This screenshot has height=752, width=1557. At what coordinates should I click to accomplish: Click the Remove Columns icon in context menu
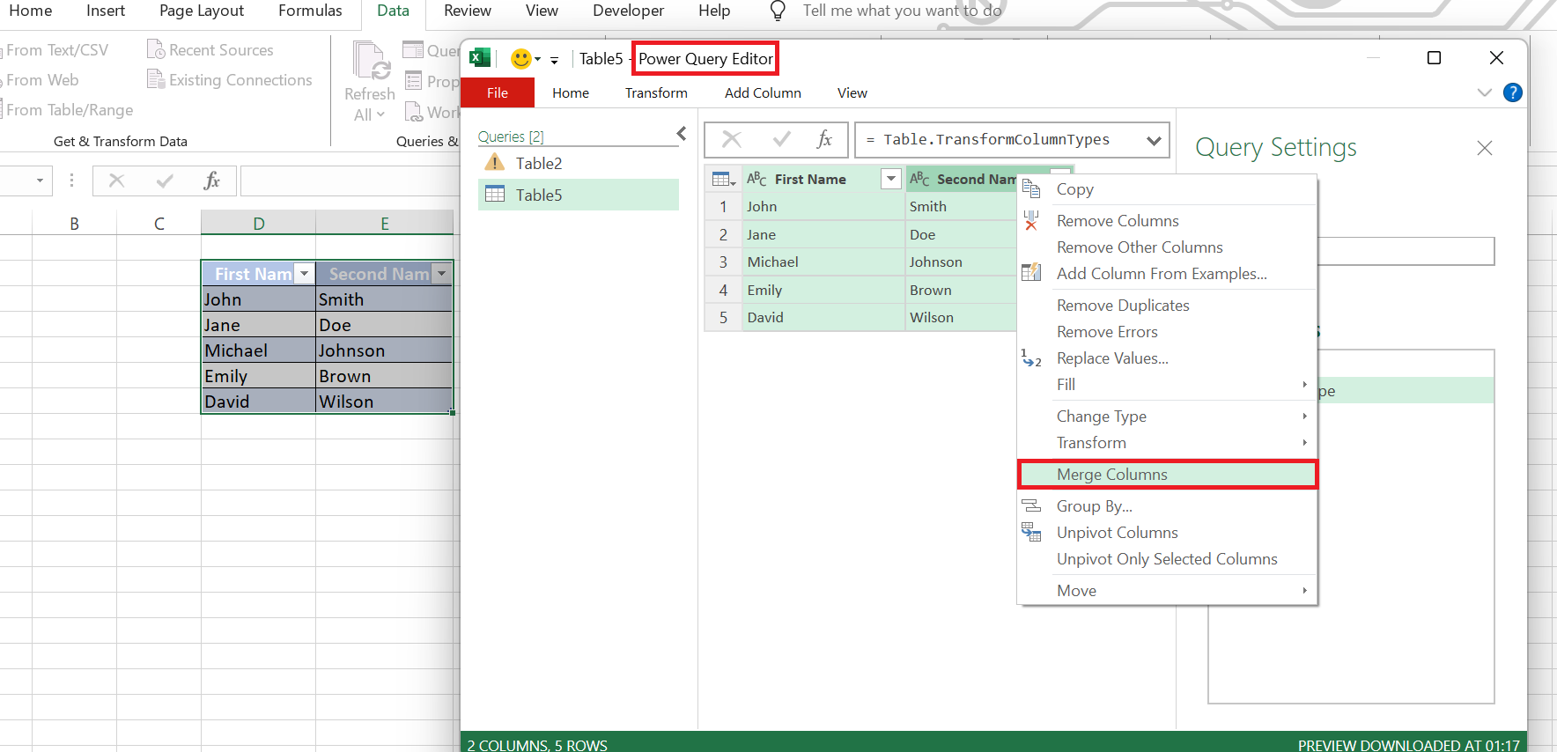[1031, 220]
